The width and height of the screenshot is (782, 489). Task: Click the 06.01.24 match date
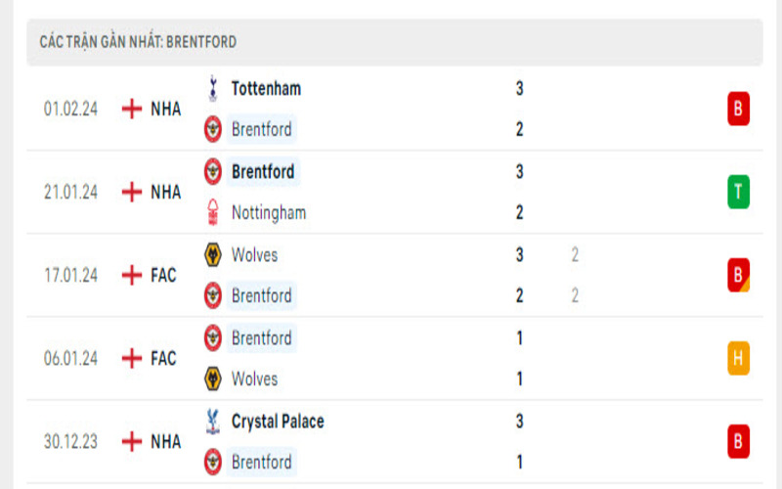point(70,359)
